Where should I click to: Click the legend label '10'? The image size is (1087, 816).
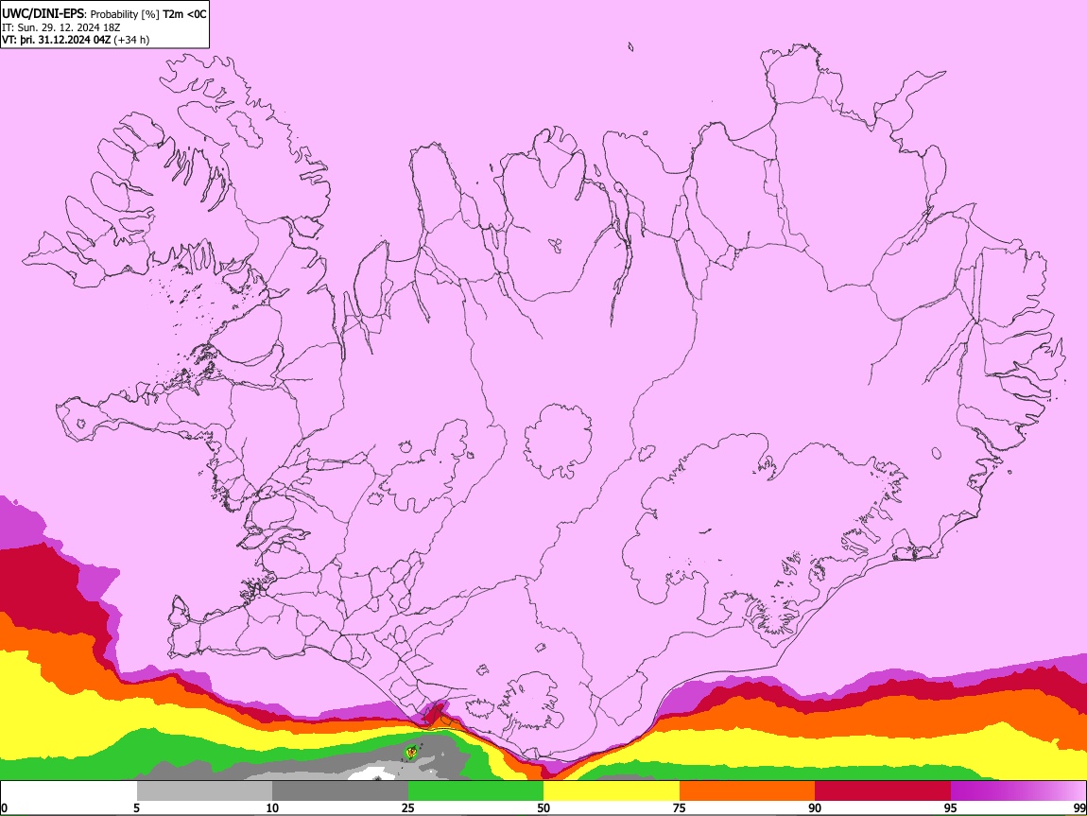[x=272, y=808]
